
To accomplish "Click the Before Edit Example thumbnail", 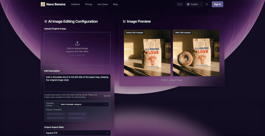I will (147, 53).
